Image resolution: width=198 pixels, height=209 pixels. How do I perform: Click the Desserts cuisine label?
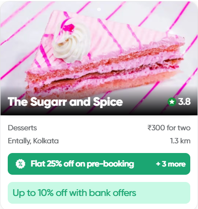[x=22, y=128]
